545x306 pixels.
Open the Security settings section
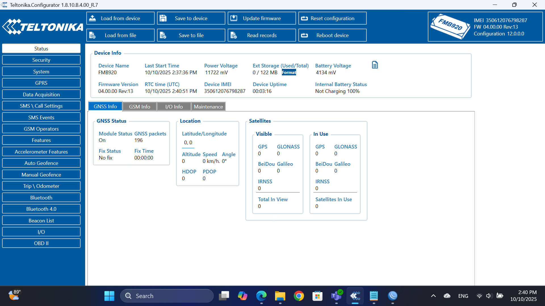click(x=41, y=60)
